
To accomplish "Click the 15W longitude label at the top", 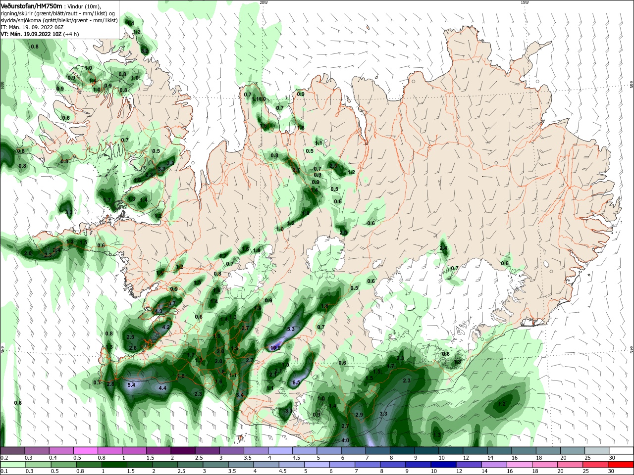I will [x=525, y=2].
